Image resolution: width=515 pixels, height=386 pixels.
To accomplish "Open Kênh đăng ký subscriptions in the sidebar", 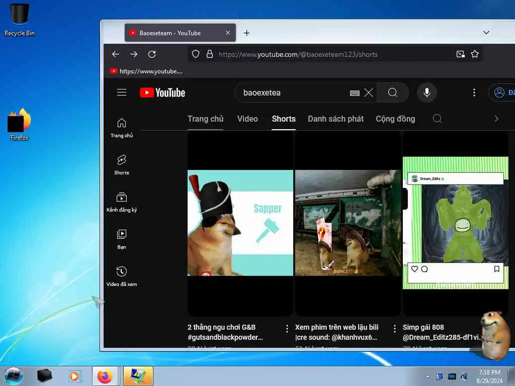I will click(122, 202).
